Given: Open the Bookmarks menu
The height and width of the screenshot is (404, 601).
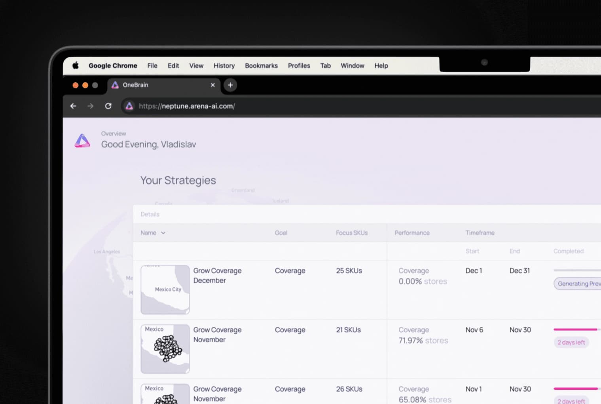Looking at the screenshot, I should tap(261, 66).
